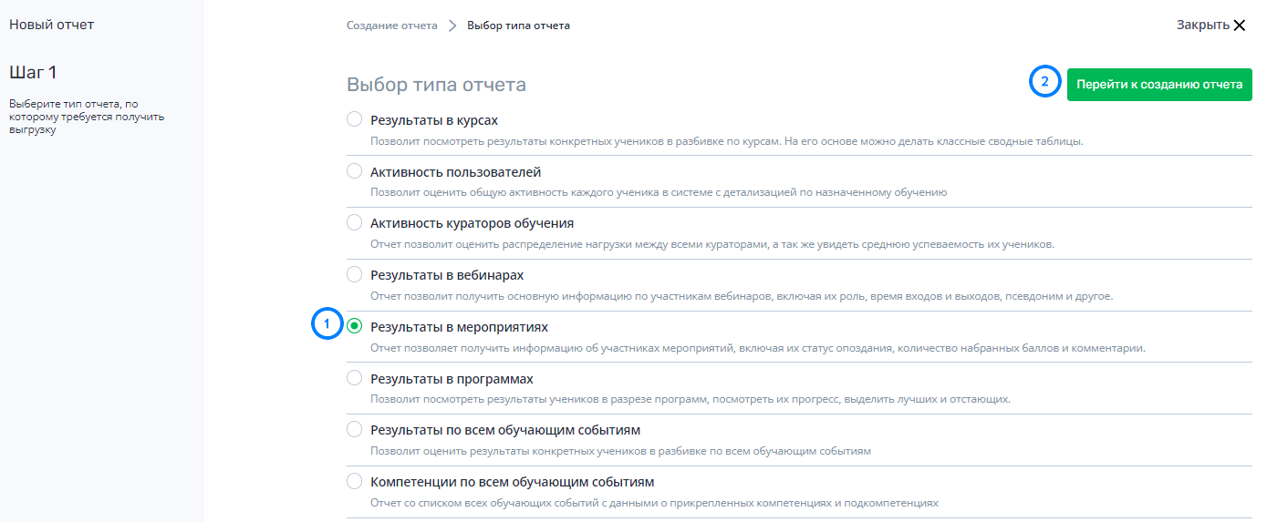Click the 'Результаты в курсах' label text
The height and width of the screenshot is (522, 1267).
(434, 120)
